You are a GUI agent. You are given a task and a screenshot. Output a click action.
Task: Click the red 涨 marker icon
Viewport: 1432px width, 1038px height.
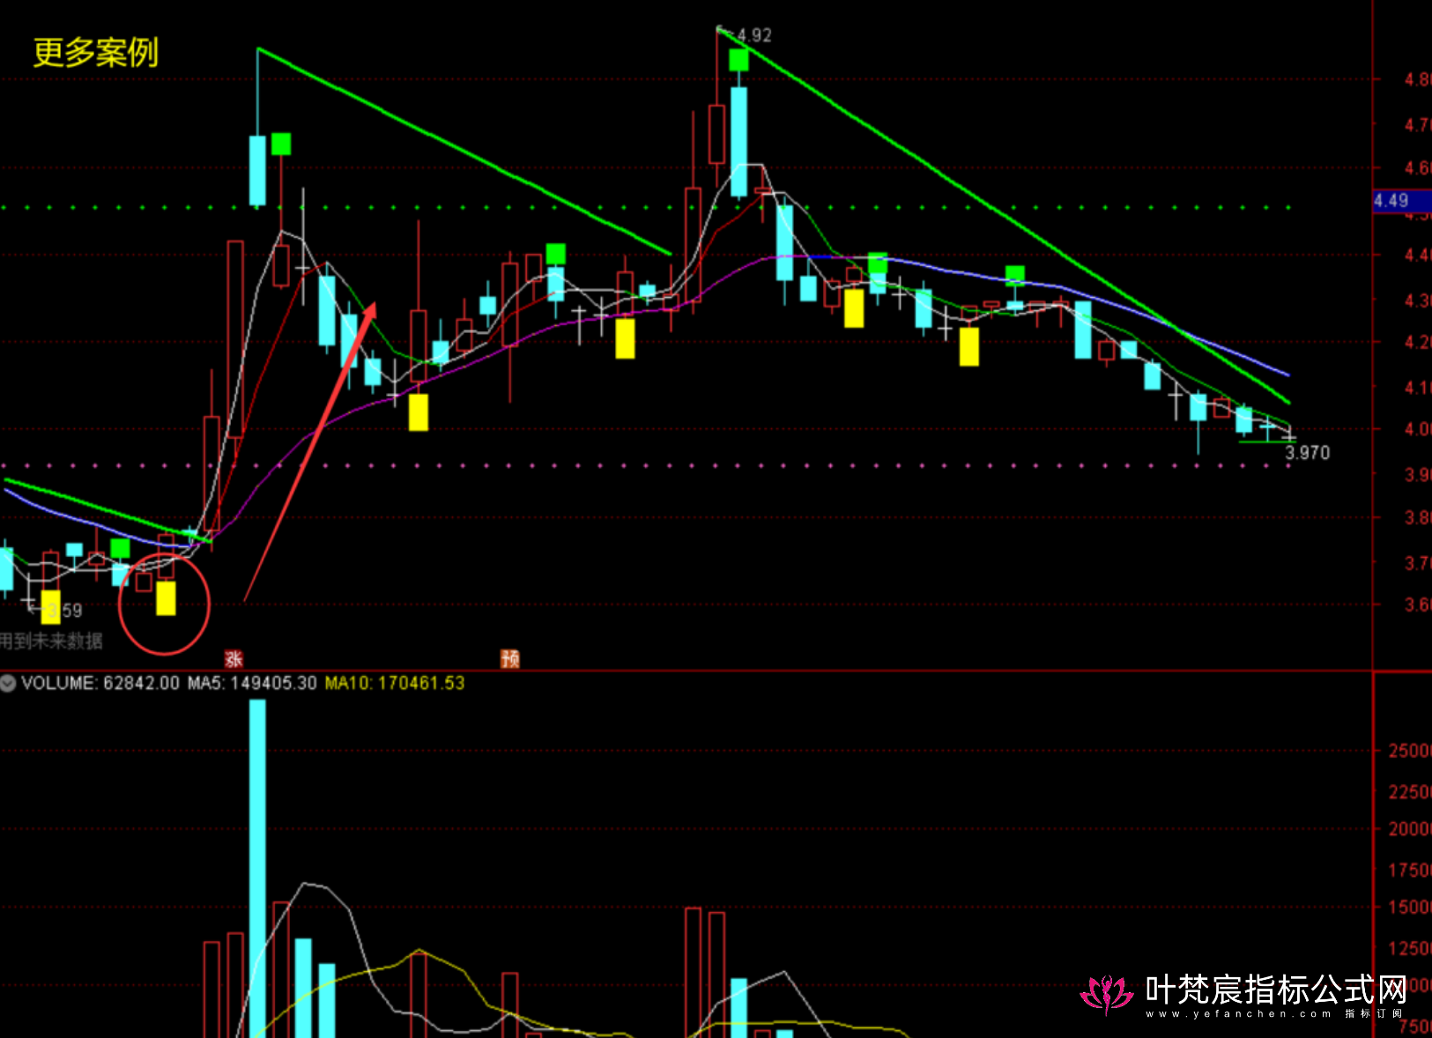[234, 658]
